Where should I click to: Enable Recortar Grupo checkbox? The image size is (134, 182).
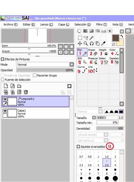(35, 75)
